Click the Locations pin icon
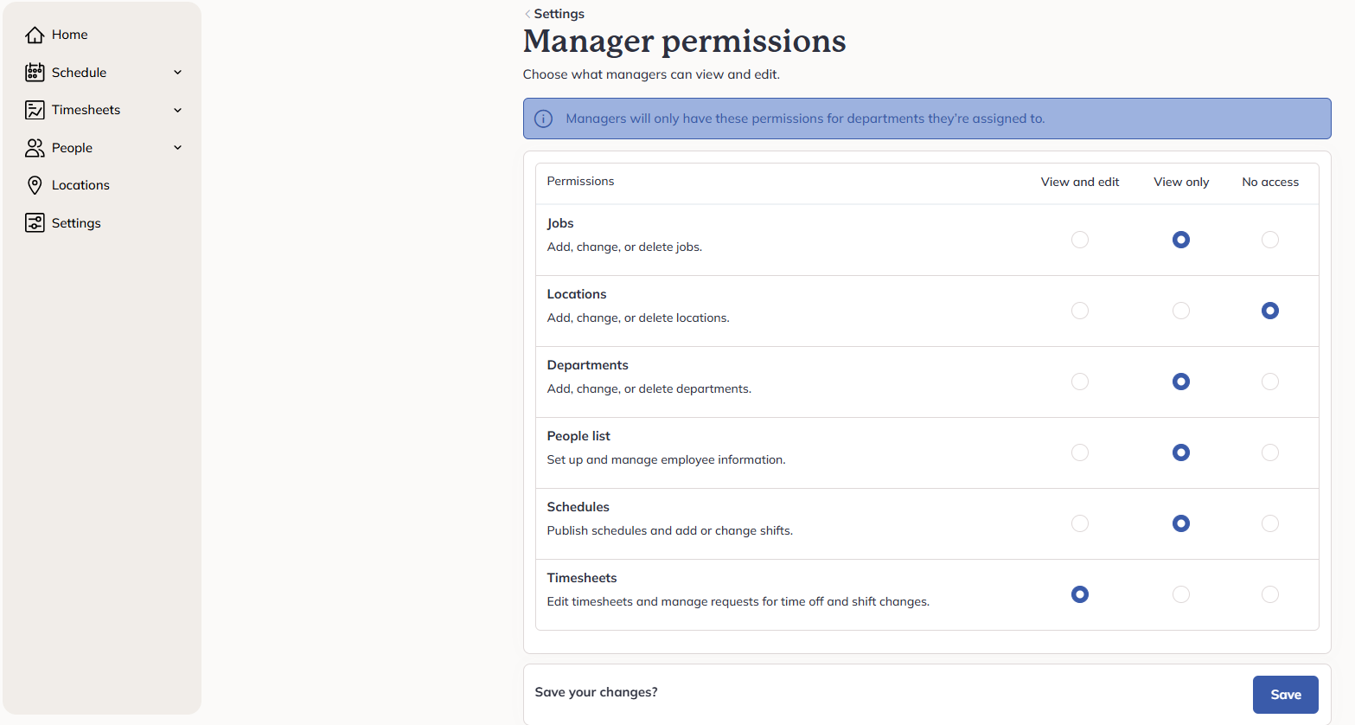1355x725 pixels. 35,185
